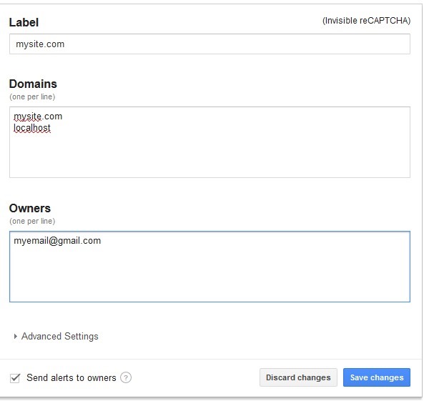Screen dimensions: 424x401
Task: Focus the Label input containing mysite.com
Action: (209, 44)
